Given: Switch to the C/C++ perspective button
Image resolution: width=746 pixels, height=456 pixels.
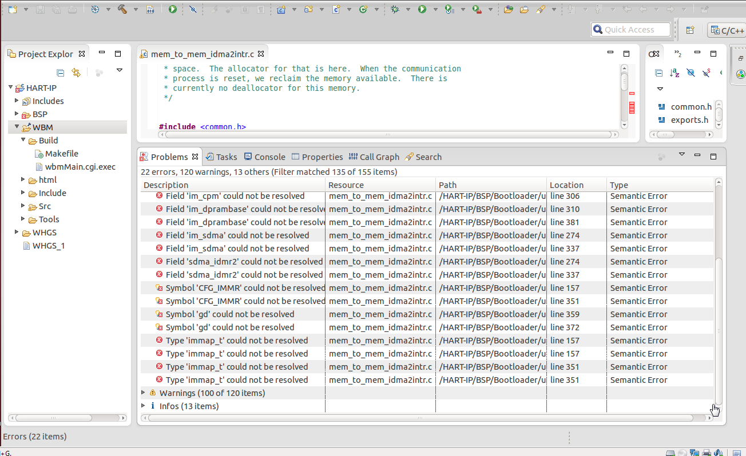Looking at the screenshot, I should (726, 30).
